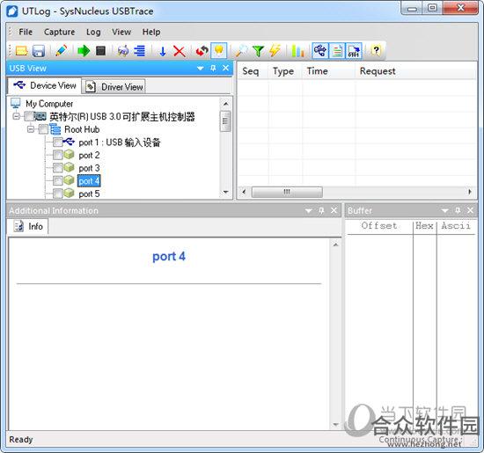484x453 pixels.
Task: Pin the Buffer panel
Action: pyautogui.click(x=458, y=210)
